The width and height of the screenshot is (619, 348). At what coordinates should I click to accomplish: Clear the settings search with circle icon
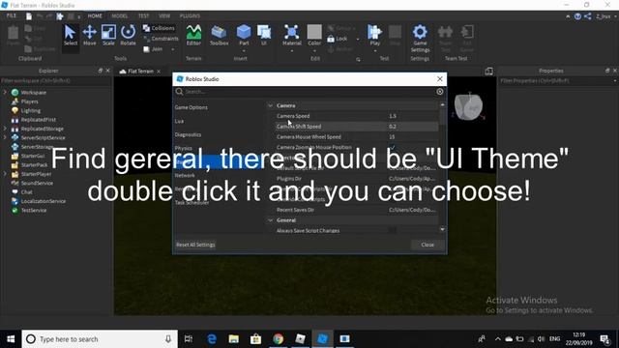pos(439,92)
